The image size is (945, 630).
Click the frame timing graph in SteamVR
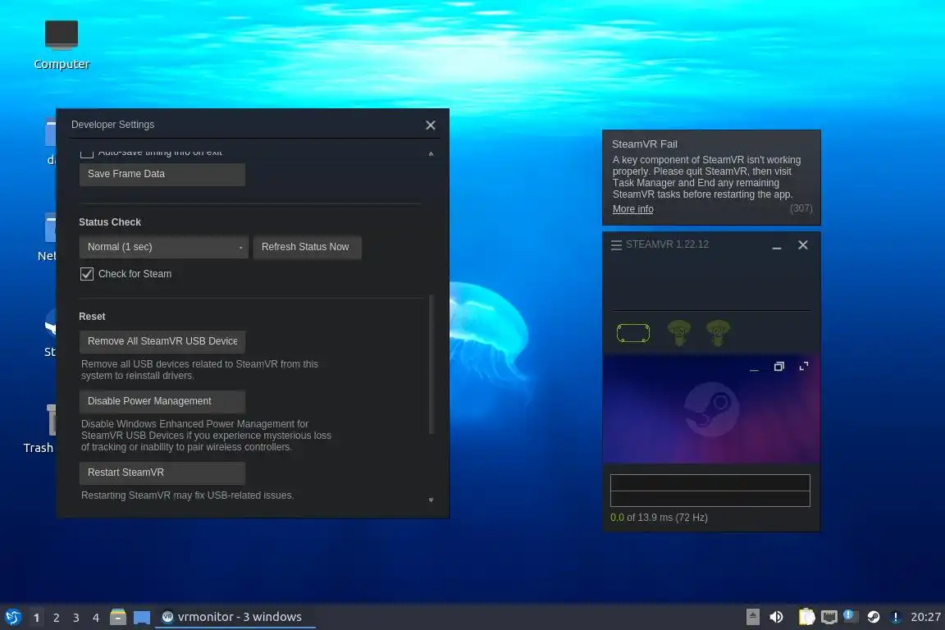(x=710, y=491)
